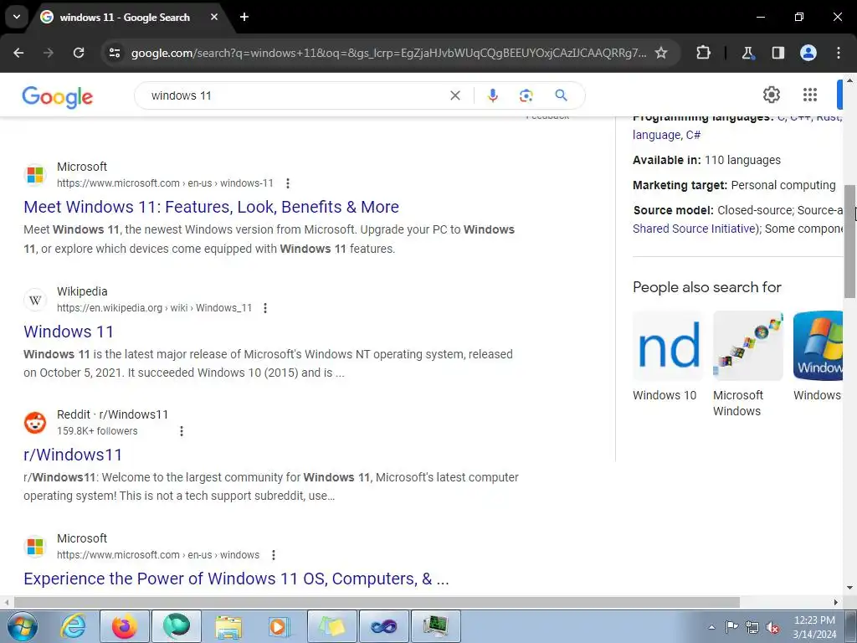Open the r/Windows11 Reddit link
857x643 pixels.
pyautogui.click(x=73, y=455)
